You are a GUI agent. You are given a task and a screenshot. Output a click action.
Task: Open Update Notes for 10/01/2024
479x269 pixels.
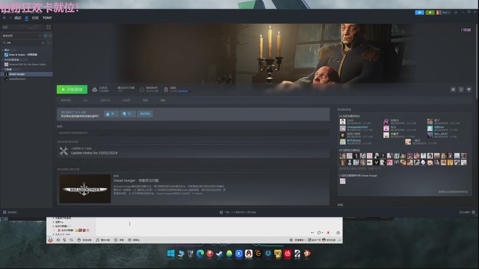pyautogui.click(x=94, y=153)
